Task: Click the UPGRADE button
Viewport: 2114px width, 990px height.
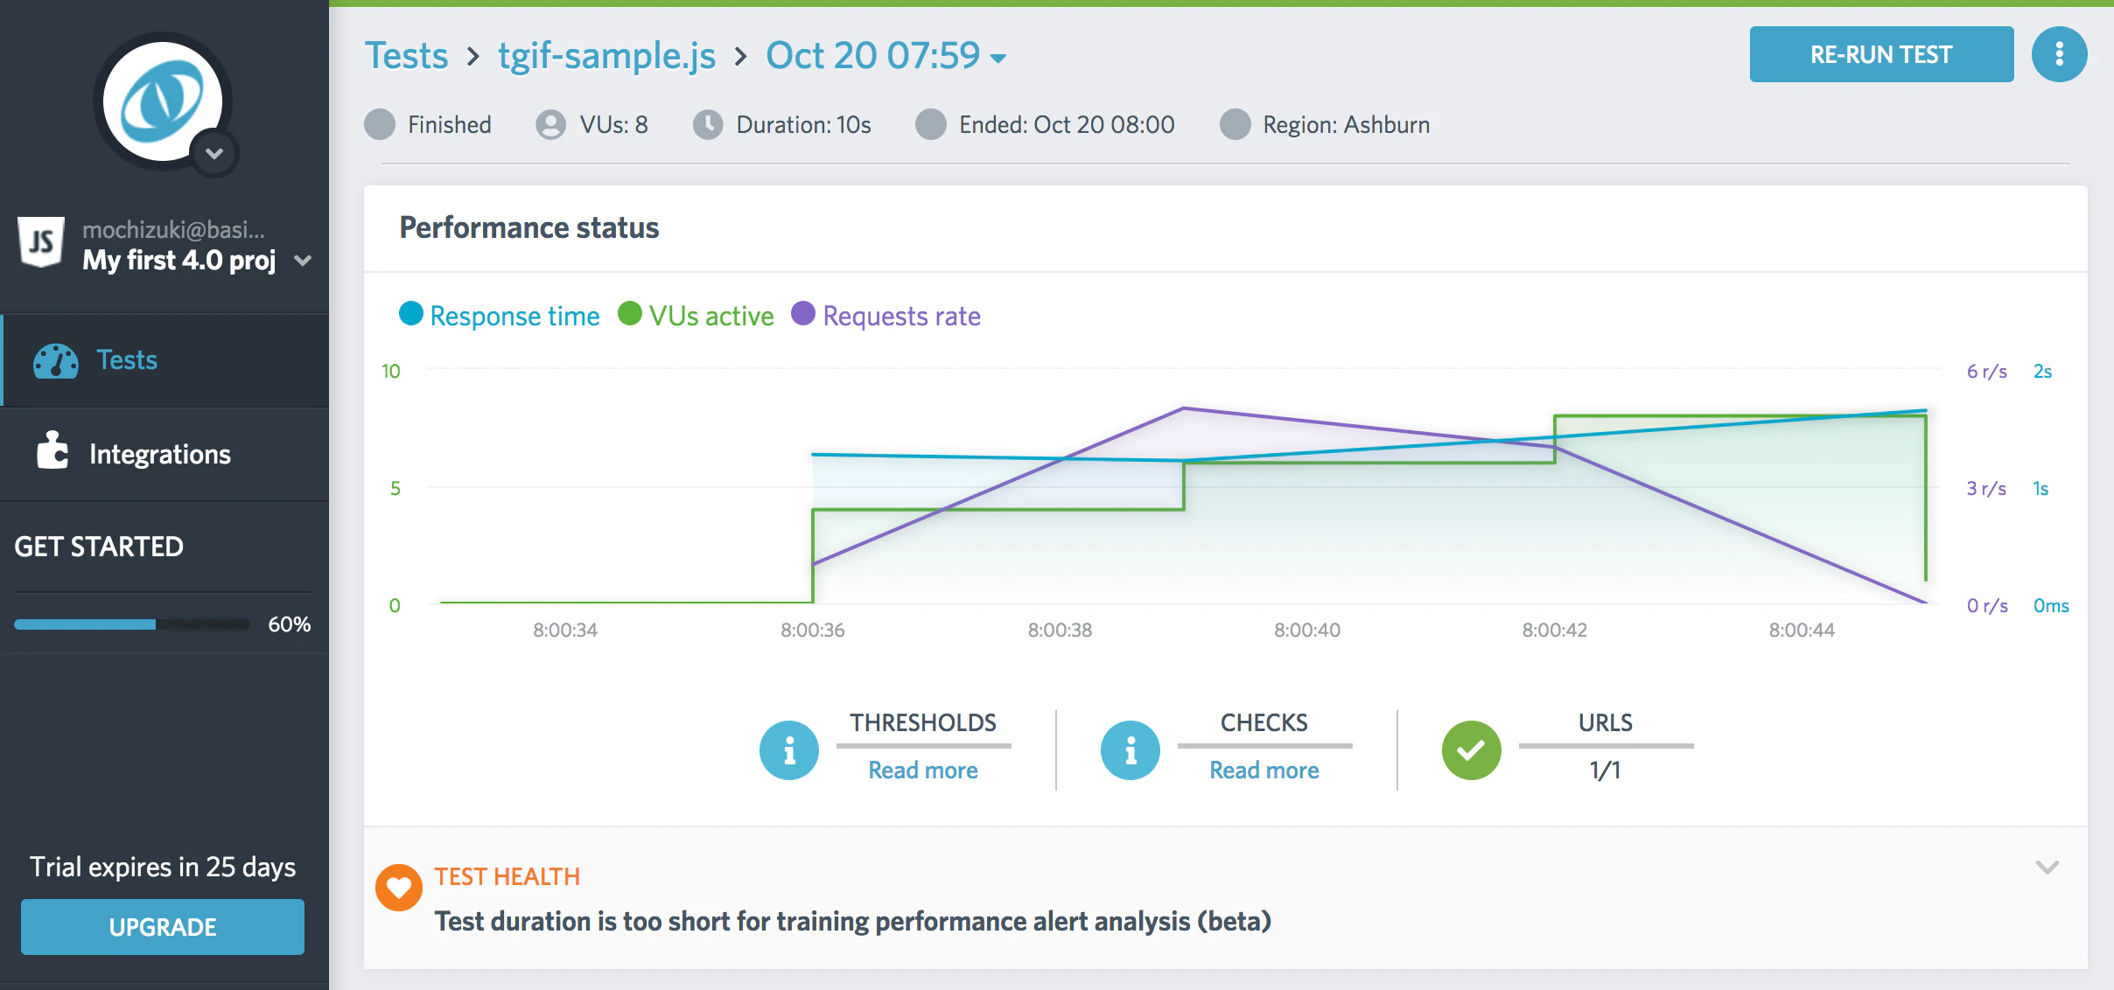Action: [x=163, y=927]
